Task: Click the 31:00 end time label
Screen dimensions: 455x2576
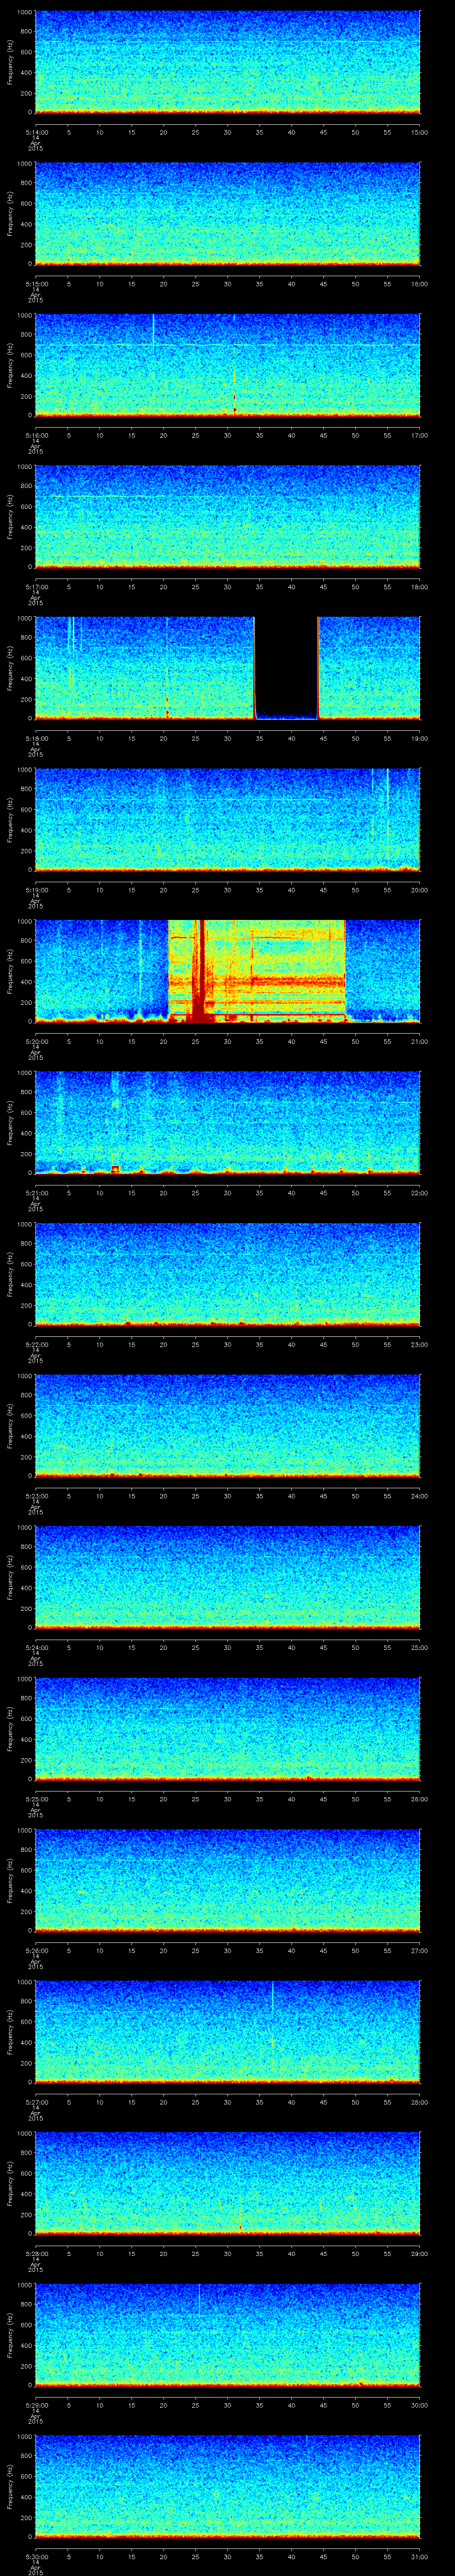Action: click(420, 2556)
